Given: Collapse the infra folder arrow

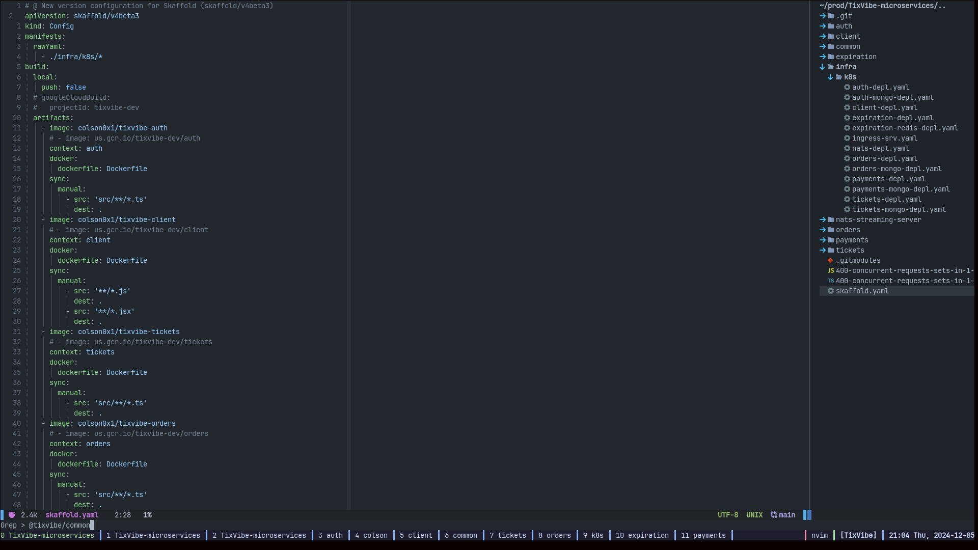Looking at the screenshot, I should click(x=822, y=67).
